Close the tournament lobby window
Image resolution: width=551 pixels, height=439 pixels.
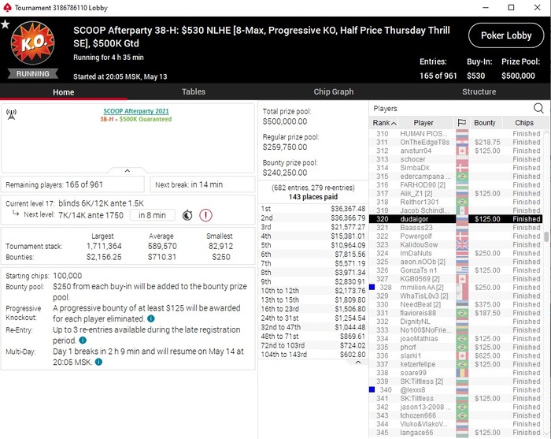538,7
